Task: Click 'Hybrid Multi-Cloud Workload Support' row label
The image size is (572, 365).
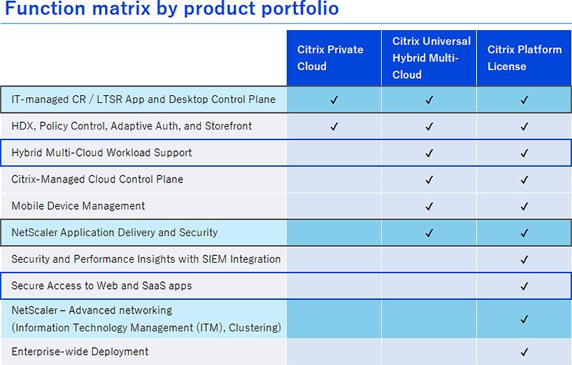Action: pos(102,152)
